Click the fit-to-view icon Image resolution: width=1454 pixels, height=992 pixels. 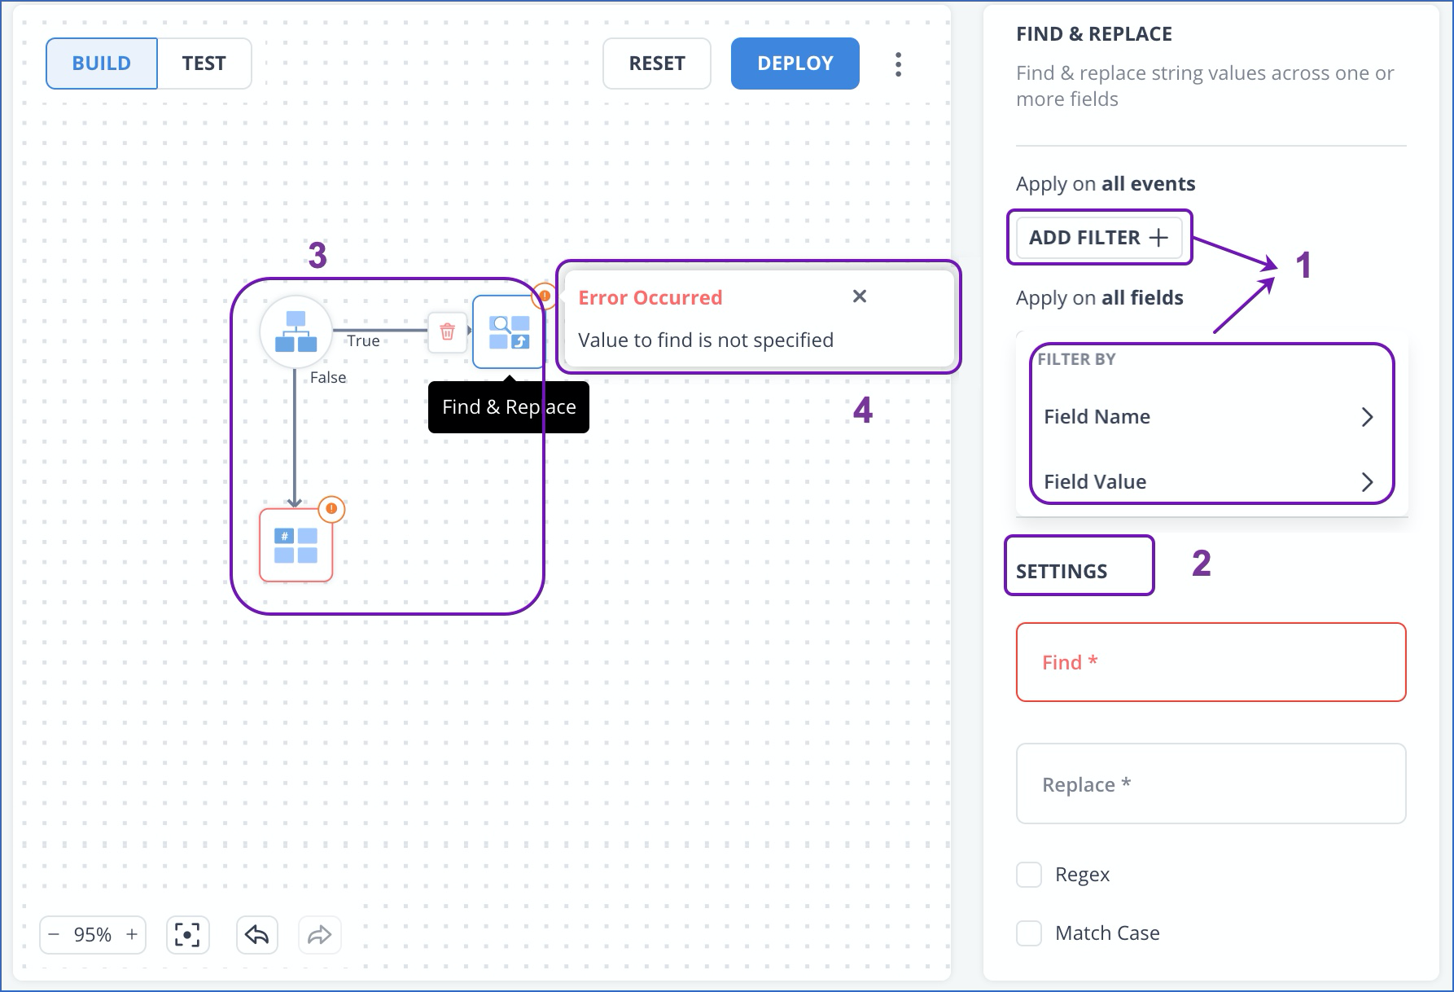(x=187, y=934)
